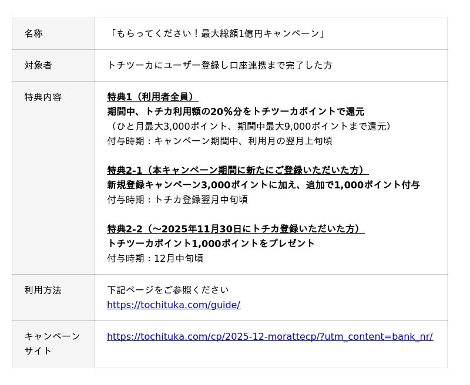Image resolution: width=470 pixels, height=385 pixels.
Task: Click the bold 1,000ポイントをプレゼント line
Action: (x=211, y=243)
